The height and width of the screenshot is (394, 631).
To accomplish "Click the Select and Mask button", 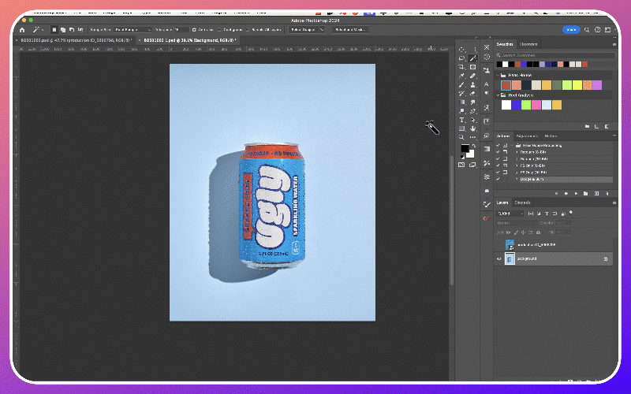I will point(349,30).
